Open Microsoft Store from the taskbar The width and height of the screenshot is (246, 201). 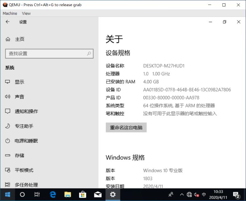pos(82,194)
